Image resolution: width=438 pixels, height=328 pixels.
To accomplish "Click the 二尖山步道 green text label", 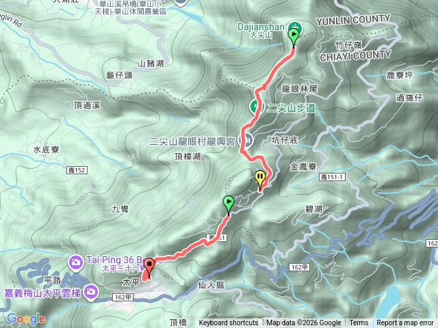I will coord(292,108).
